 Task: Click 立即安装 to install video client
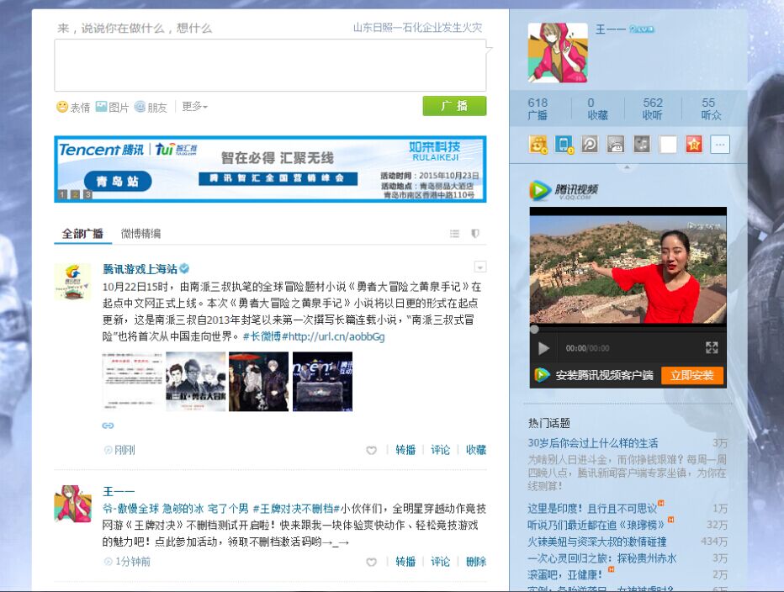692,376
